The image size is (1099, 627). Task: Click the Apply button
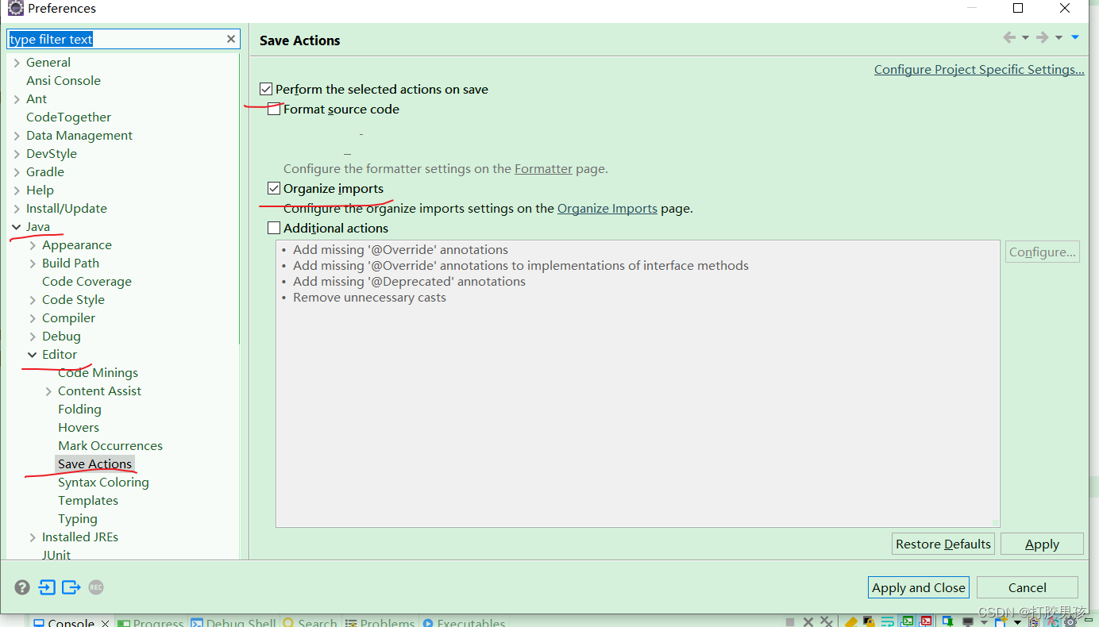pos(1042,544)
